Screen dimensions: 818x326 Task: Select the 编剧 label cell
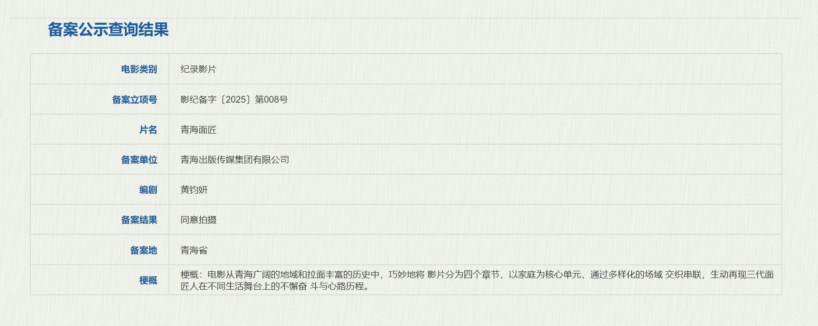(x=148, y=190)
